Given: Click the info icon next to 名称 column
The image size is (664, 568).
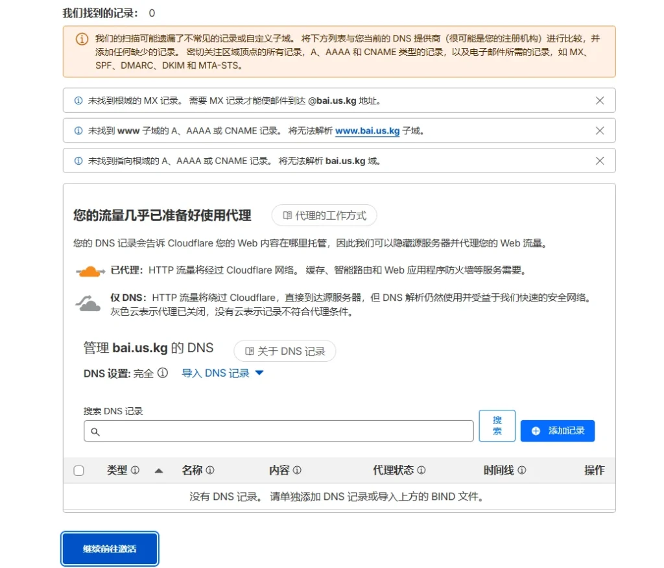Looking at the screenshot, I should (x=210, y=470).
